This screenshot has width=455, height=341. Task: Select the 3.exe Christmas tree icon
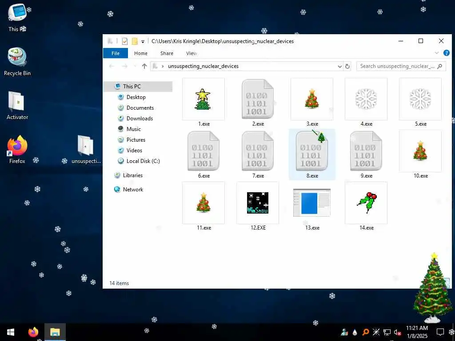pos(312,99)
